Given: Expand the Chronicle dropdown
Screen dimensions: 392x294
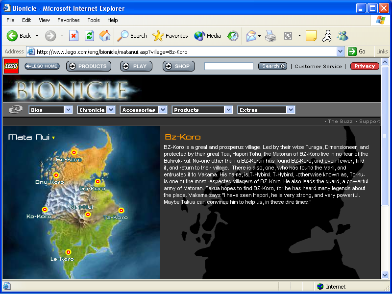Looking at the screenshot, I should click(x=111, y=110).
